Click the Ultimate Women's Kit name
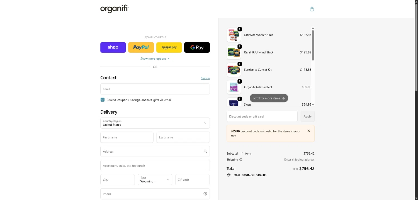The image size is (418, 200). [258, 35]
